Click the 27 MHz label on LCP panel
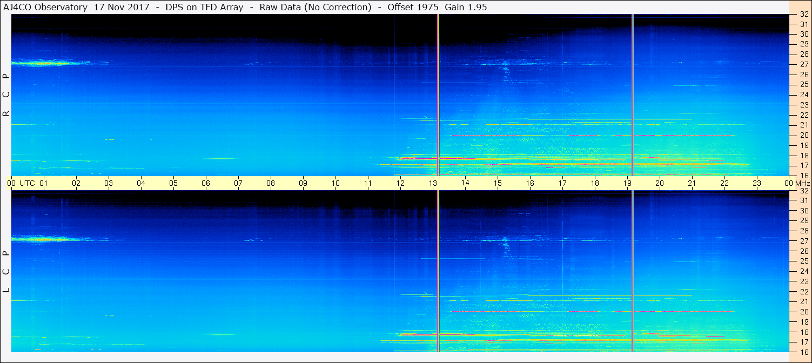 tap(803, 241)
